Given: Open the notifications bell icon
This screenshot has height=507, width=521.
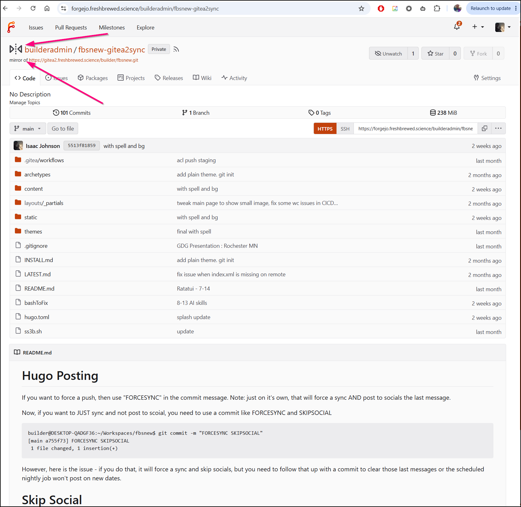Looking at the screenshot, I should [457, 27].
